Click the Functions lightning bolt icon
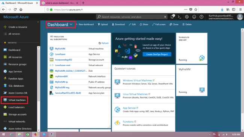Viewport: 244px width, 137px height. 117,123
